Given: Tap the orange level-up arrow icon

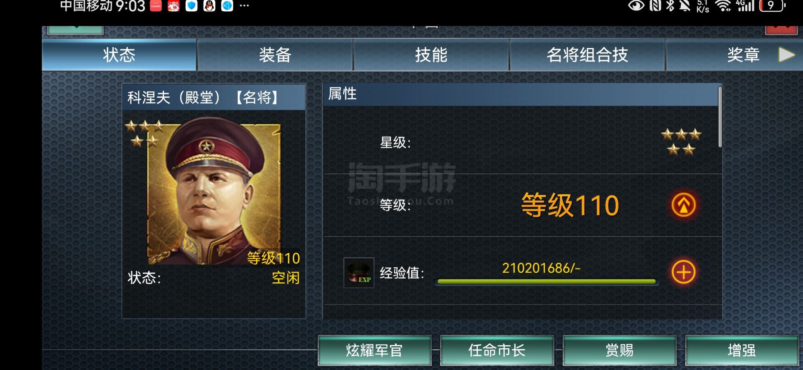Looking at the screenshot, I should coord(683,205).
